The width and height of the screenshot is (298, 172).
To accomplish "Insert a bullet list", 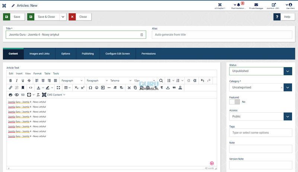I will [169, 81].
